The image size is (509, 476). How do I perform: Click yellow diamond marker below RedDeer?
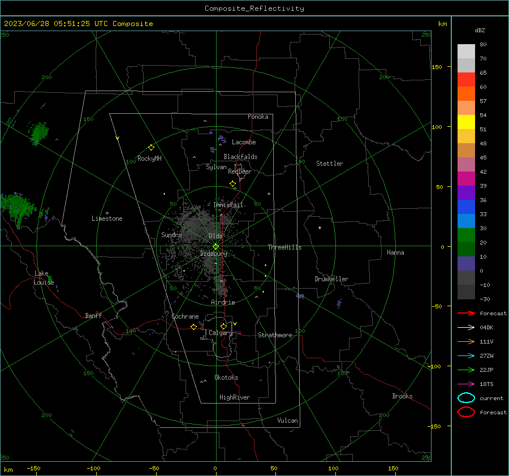click(x=232, y=184)
